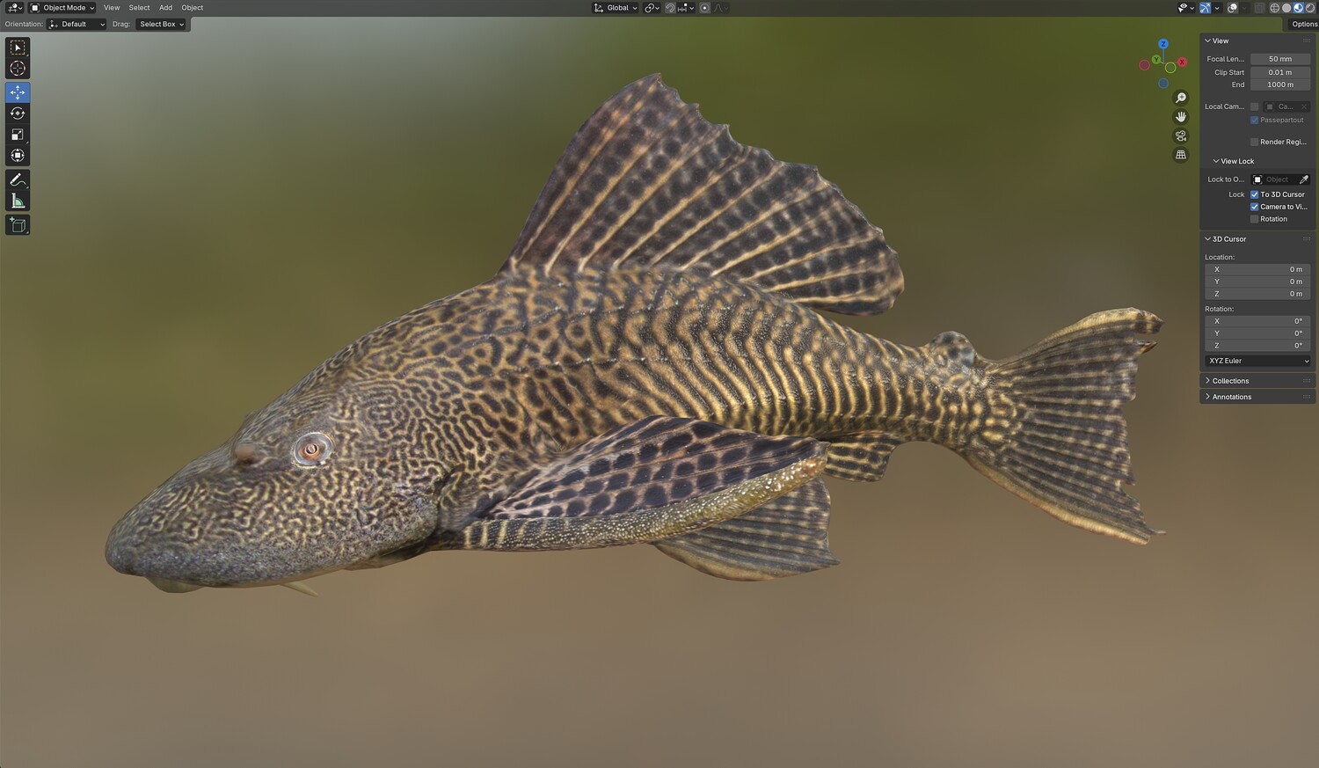Uncheck Lock Camera to View
Viewport: 1319px width, 768px height.
1254,207
